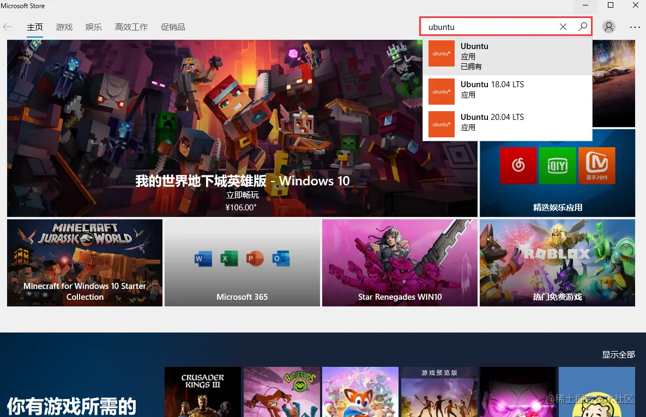Screen dimensions: 646x417
Task: Close the Microsoft Store window
Action: tap(635, 5)
